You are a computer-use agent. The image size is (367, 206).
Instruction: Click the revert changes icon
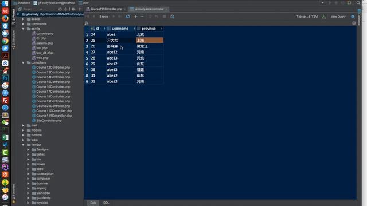(157, 17)
